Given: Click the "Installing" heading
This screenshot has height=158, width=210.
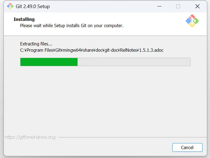Looking at the screenshot, I should 24,19.
